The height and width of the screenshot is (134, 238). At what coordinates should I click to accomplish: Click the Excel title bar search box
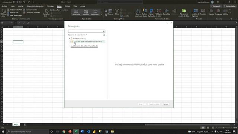click(x=120, y=2)
